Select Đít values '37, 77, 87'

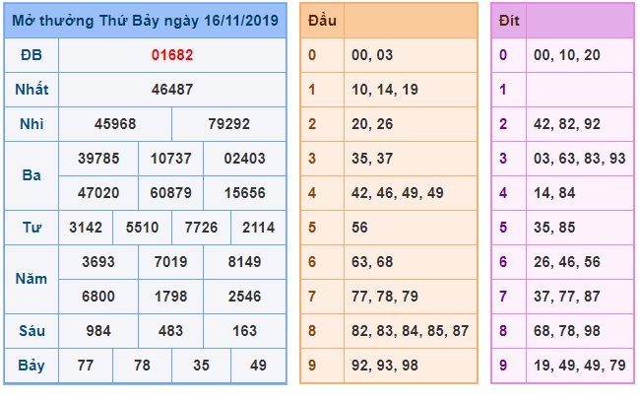pos(567,297)
